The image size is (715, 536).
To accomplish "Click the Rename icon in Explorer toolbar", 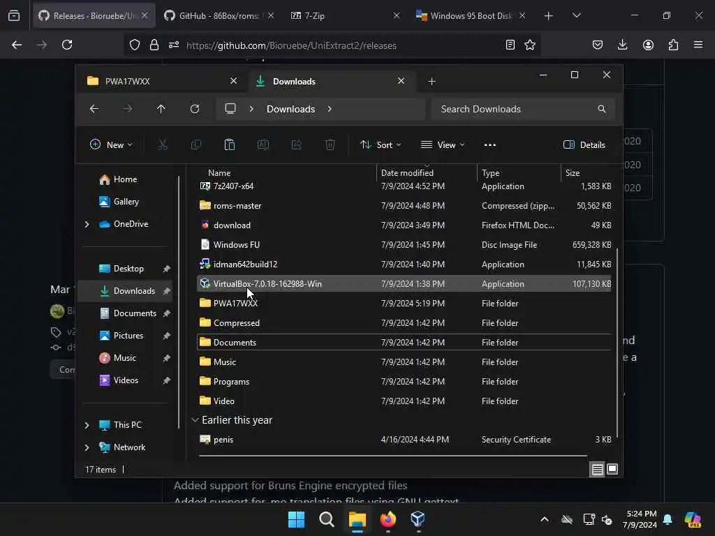I will tap(263, 145).
